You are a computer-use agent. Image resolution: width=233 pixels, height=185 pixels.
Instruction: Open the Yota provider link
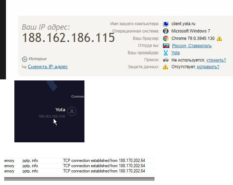click(x=176, y=53)
